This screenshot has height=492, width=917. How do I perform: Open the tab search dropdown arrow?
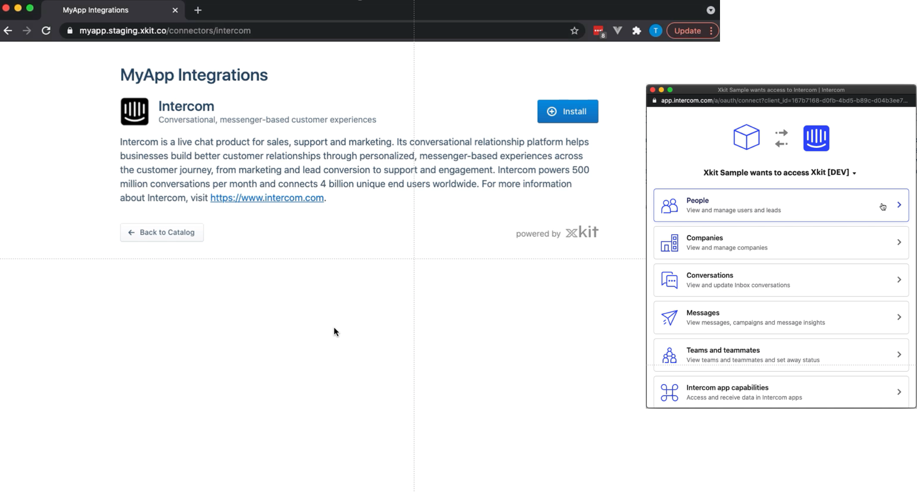click(710, 10)
